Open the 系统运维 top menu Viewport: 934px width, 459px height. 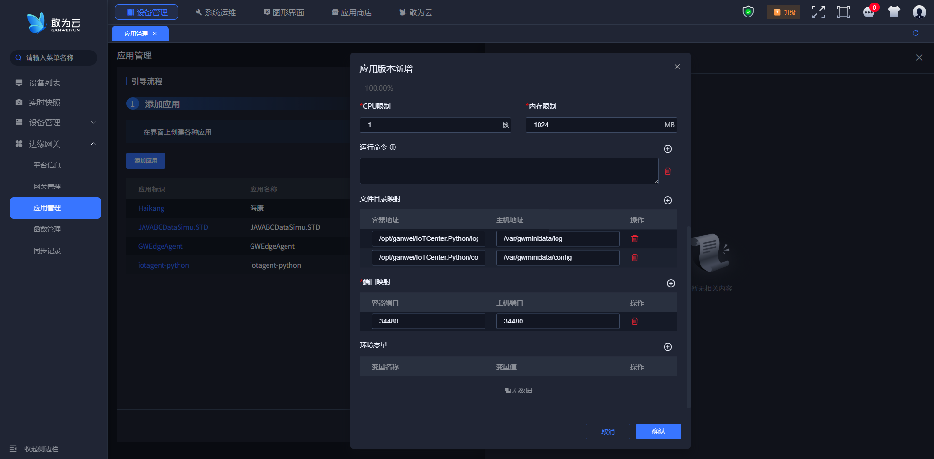[x=216, y=12]
